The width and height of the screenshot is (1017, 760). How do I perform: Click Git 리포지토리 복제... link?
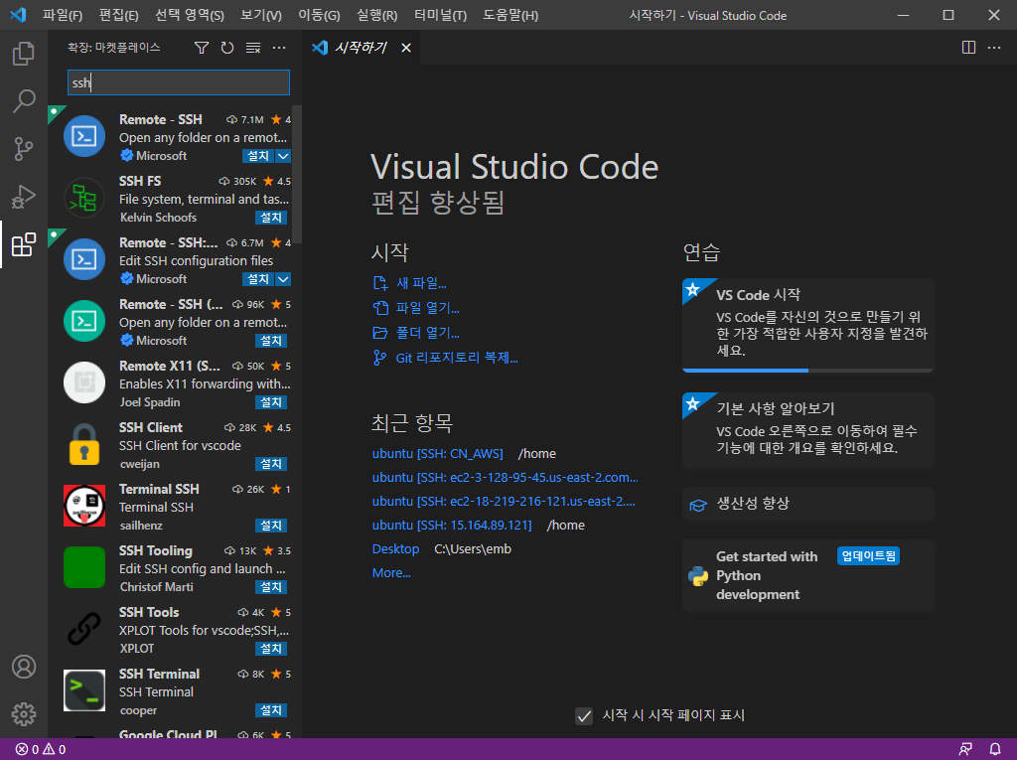[x=445, y=358]
